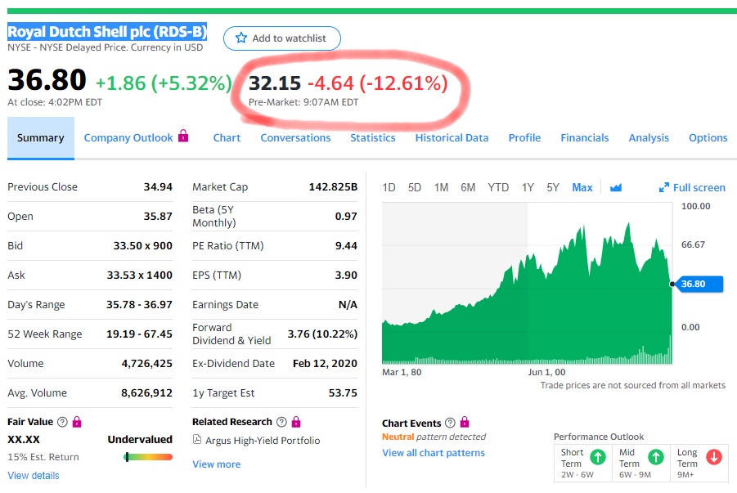The width and height of the screenshot is (737, 493).
Task: Click the chart type area icon
Action: coord(616,187)
